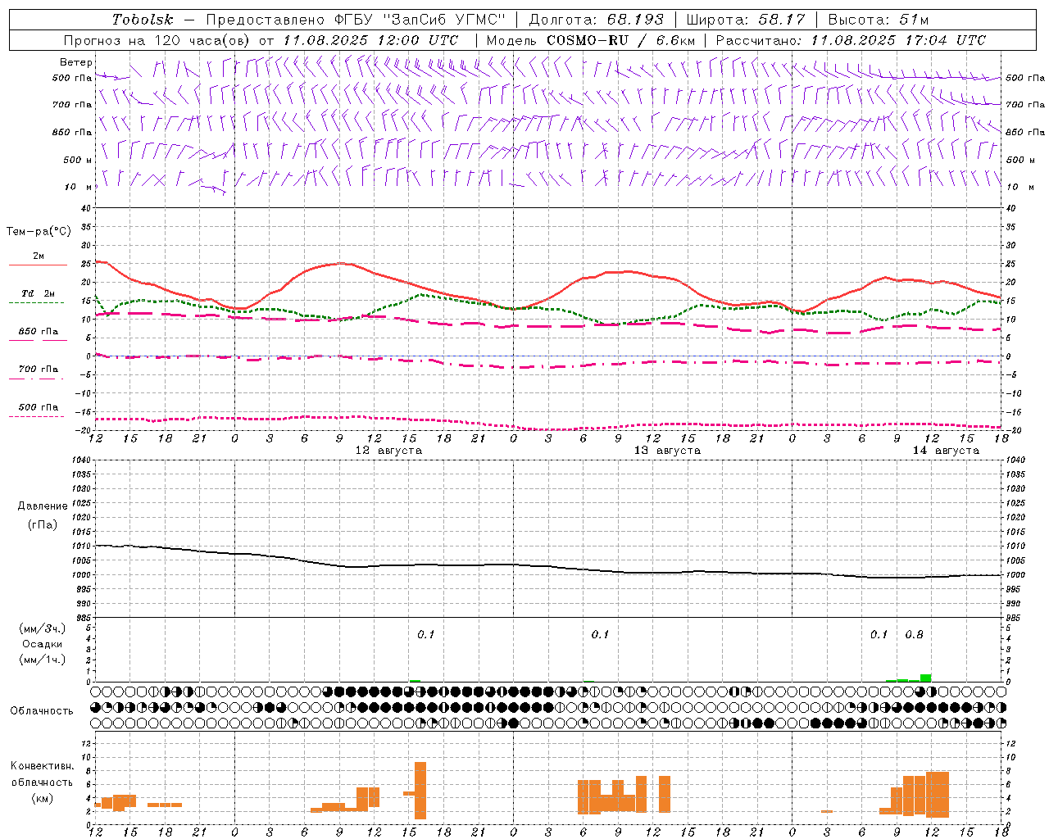This screenshot has width=1049, height=839.
Task: Click the '(мм/1ч.)' precipitation unit label
Action: click(43, 660)
